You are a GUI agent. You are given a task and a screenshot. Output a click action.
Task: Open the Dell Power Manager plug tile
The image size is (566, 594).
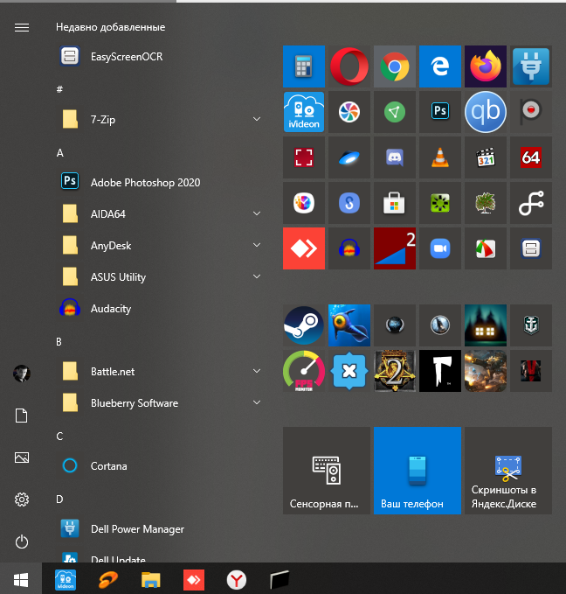click(531, 66)
